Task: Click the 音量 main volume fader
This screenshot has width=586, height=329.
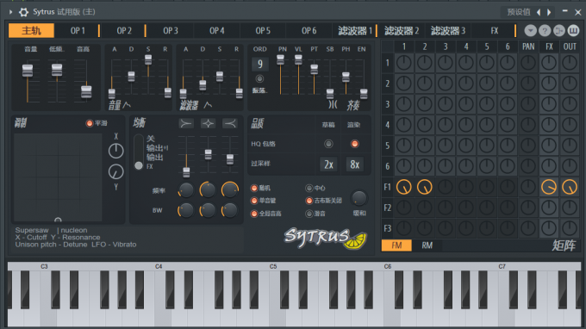Action: (x=28, y=71)
